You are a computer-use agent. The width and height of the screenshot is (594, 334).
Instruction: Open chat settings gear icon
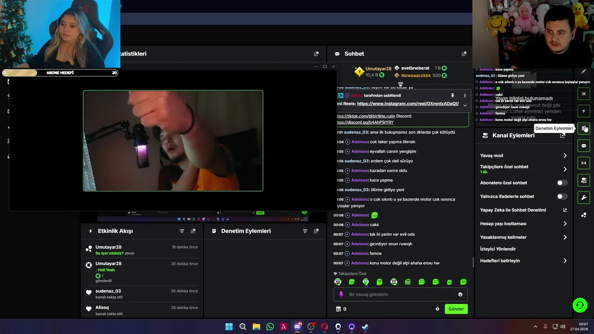(437, 309)
